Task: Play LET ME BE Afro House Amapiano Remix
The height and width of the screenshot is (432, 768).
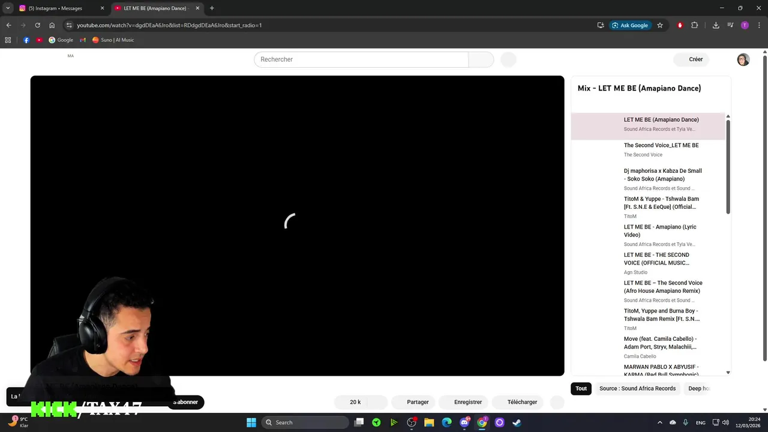Action: [648, 291]
